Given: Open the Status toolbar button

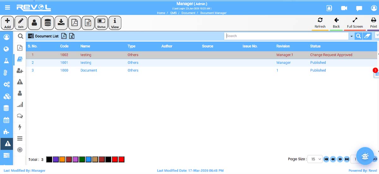Looking at the screenshot, I should (101, 23).
